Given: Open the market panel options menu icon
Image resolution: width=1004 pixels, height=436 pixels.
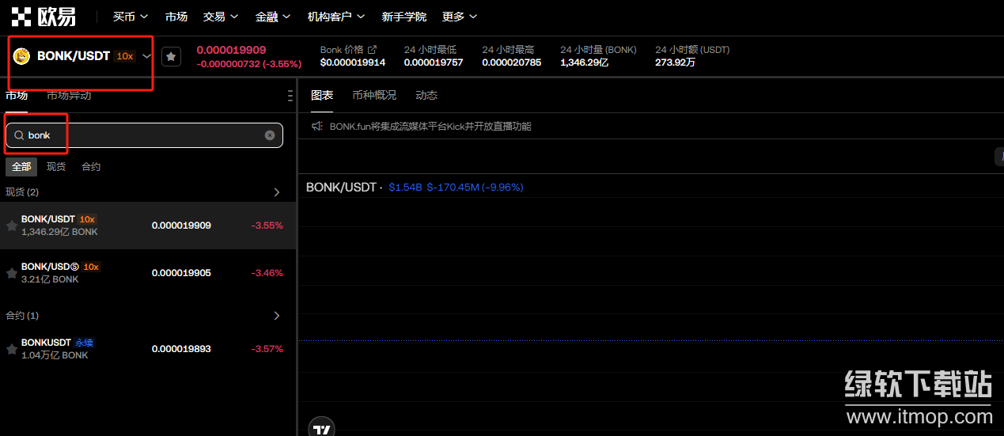Looking at the screenshot, I should tap(290, 96).
